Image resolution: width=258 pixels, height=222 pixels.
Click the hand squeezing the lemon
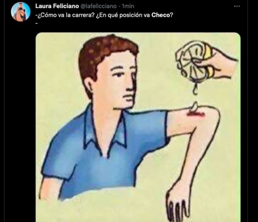(218, 65)
